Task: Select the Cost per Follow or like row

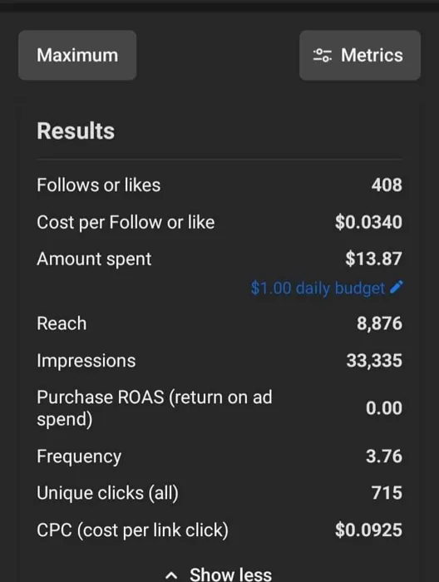Action: (x=219, y=222)
